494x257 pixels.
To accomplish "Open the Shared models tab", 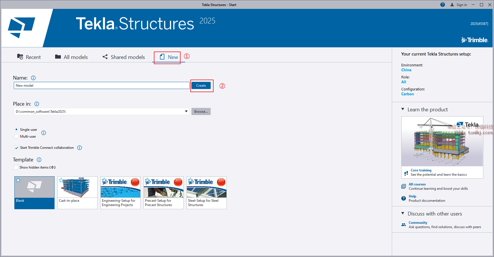I will coord(124,57).
